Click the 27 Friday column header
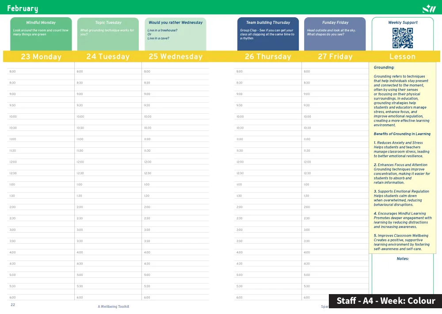 [335, 57]
